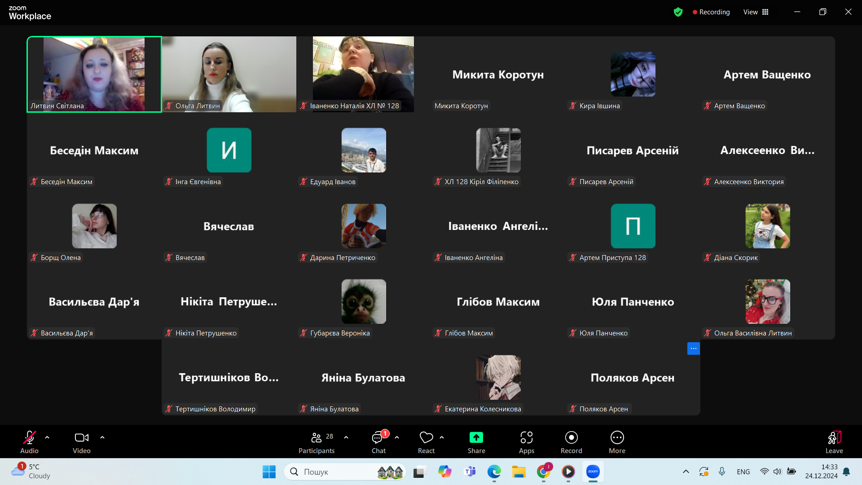The width and height of the screenshot is (862, 485).
Task: Click the green encryption shield icon
Action: (x=678, y=12)
